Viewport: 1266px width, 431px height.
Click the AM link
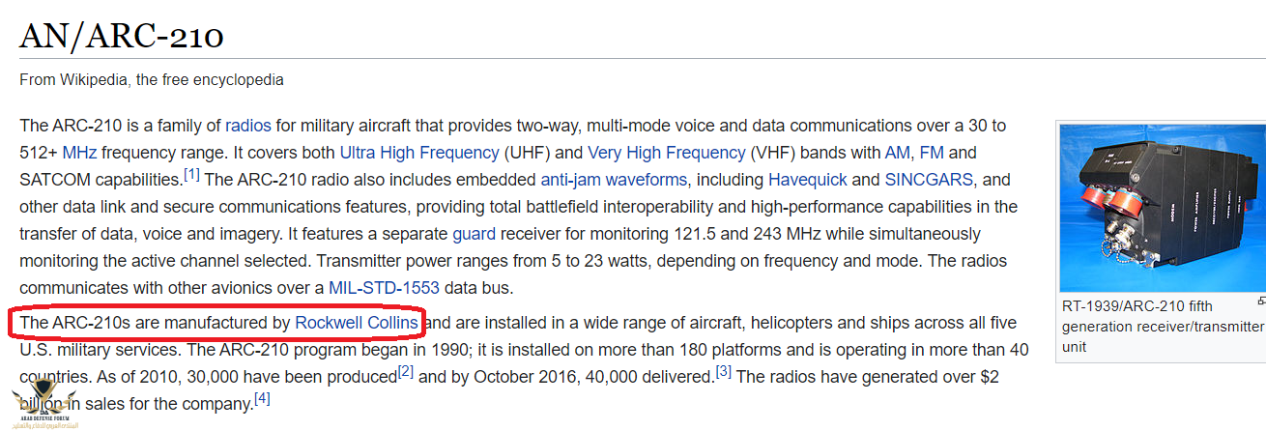[x=897, y=153]
